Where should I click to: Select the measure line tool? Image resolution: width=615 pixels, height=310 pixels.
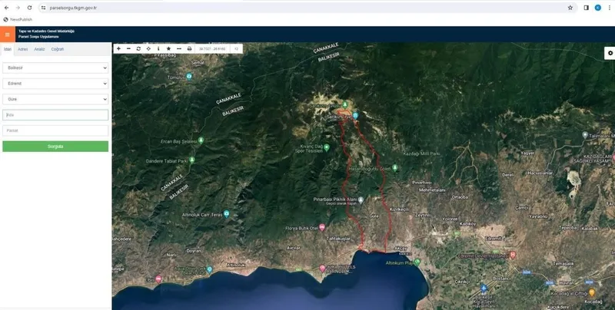click(178, 48)
